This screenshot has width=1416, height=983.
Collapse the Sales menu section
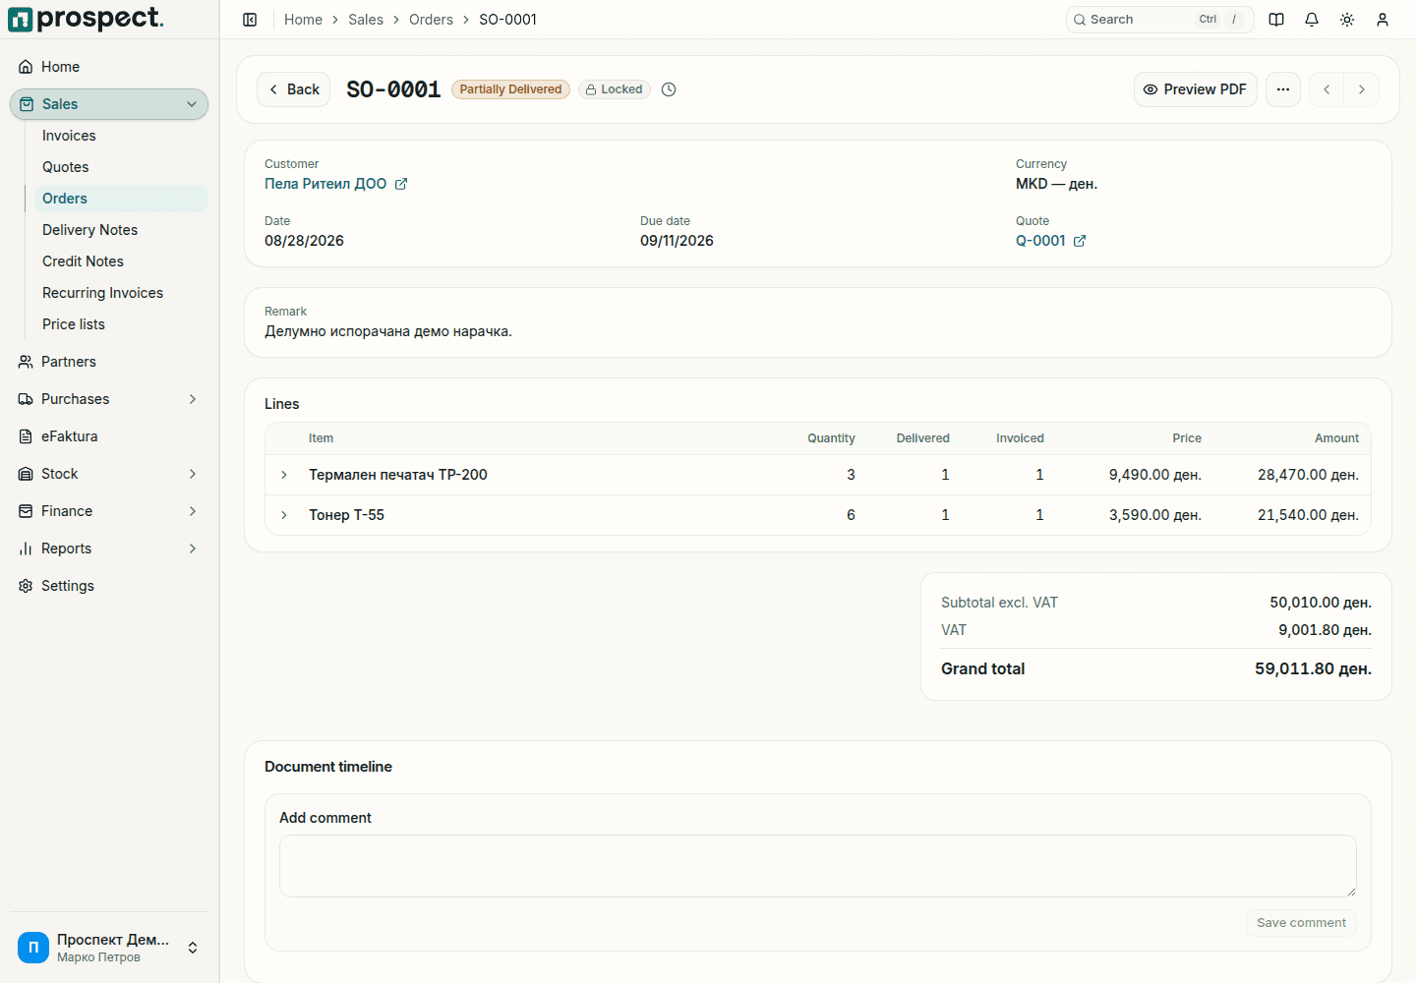(109, 104)
